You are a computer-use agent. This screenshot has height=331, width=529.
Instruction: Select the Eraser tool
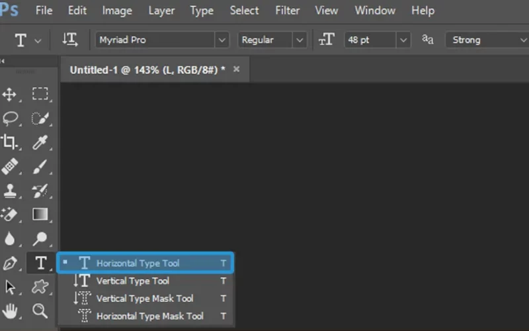tap(9, 214)
